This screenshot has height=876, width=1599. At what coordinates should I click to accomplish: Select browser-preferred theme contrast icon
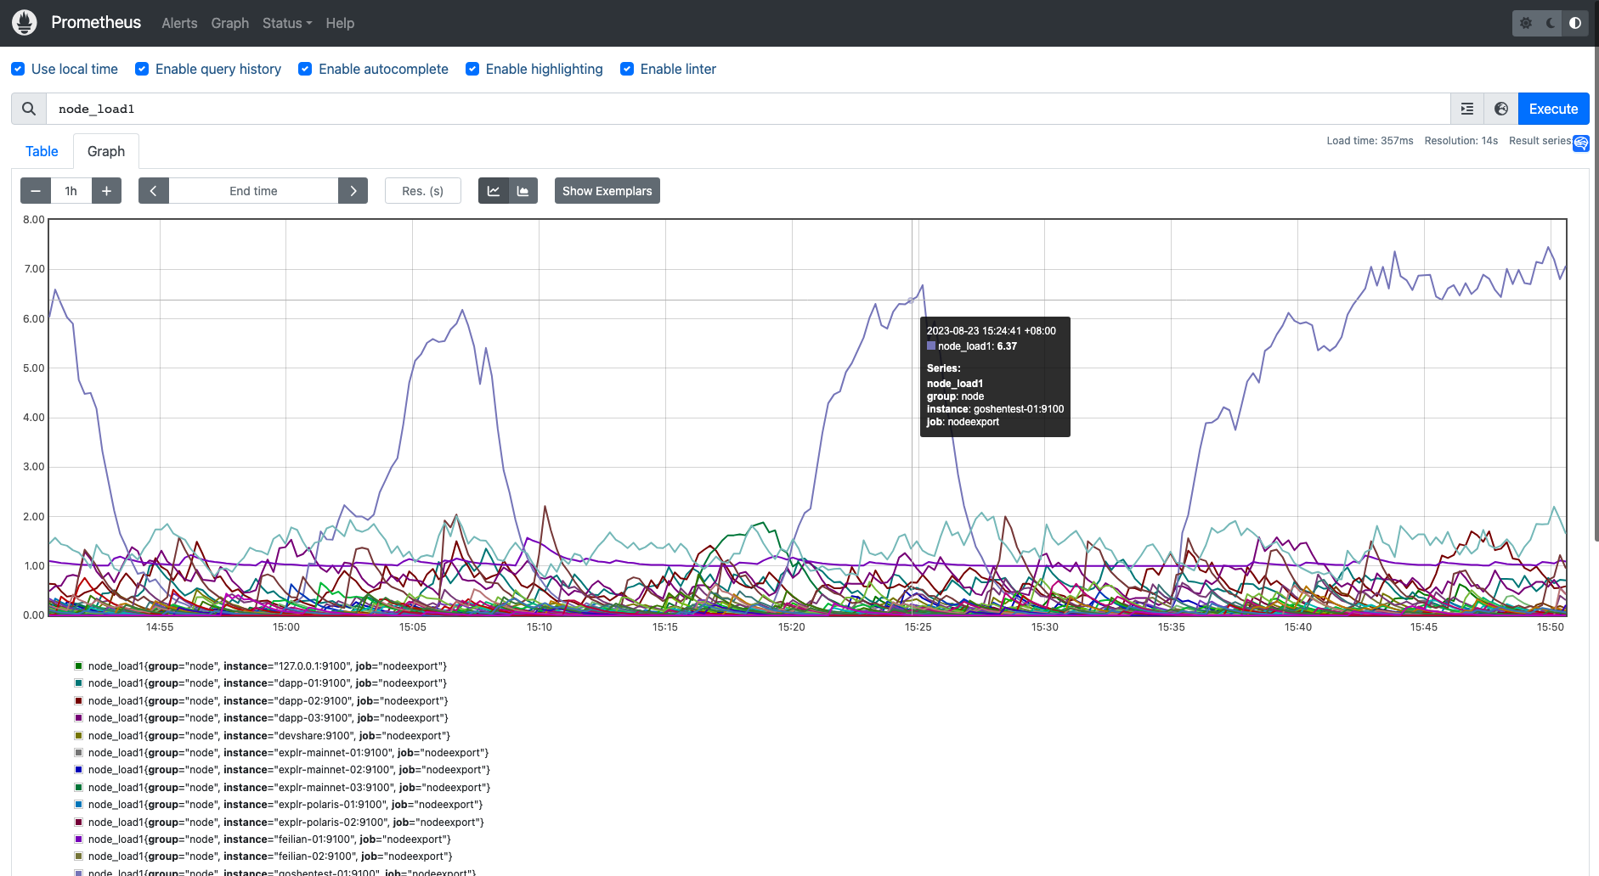1575,23
